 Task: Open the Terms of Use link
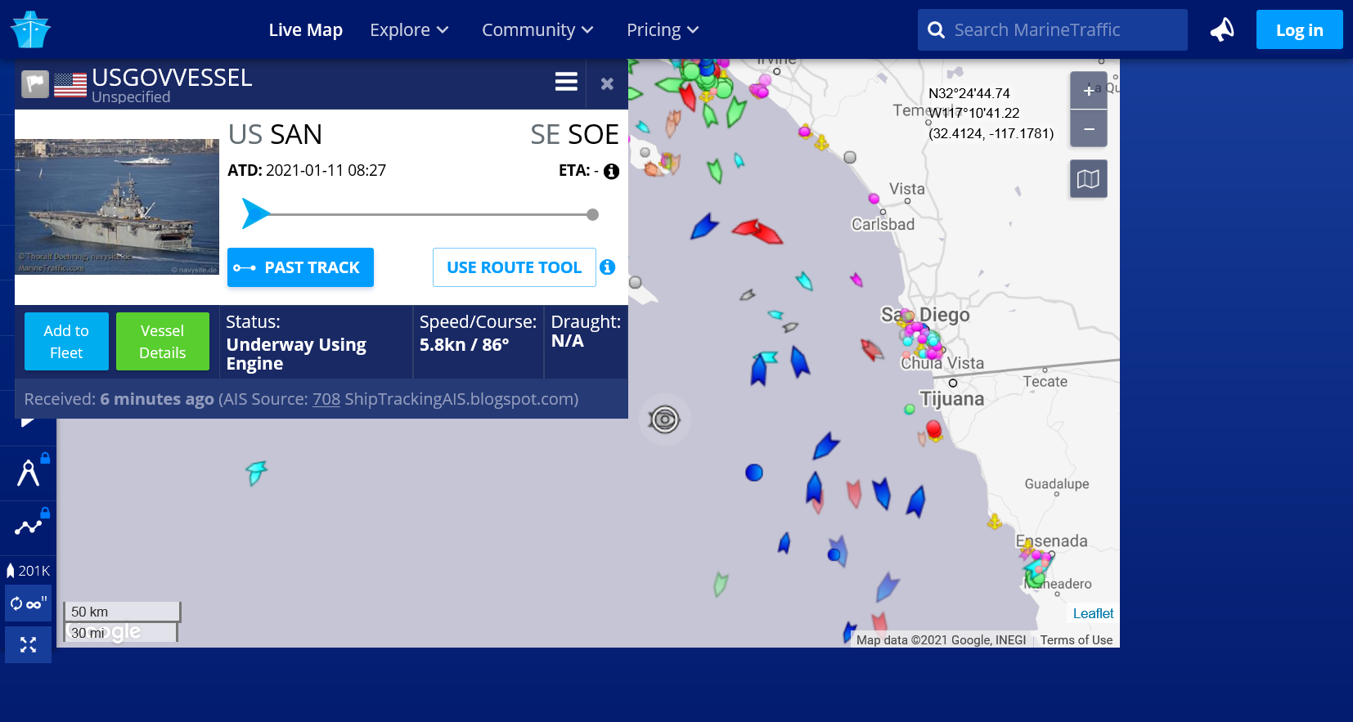click(1077, 640)
